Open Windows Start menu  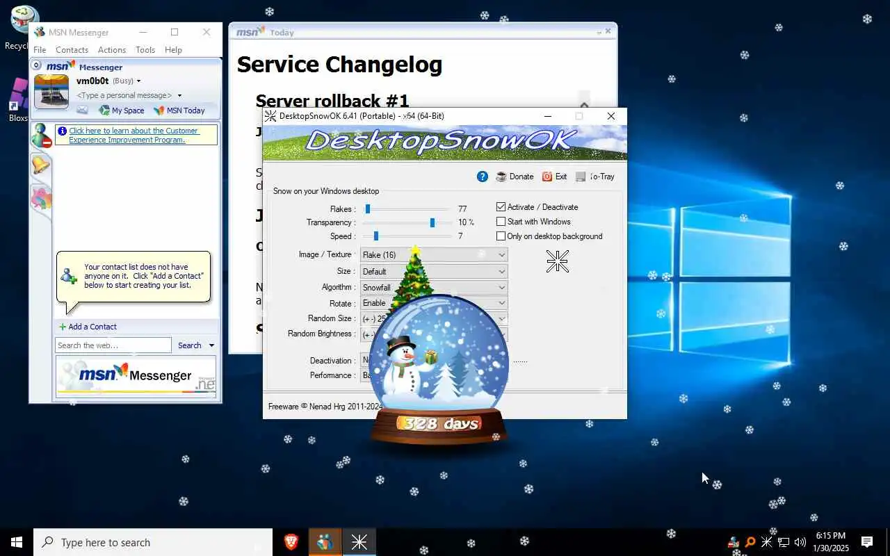click(17, 542)
